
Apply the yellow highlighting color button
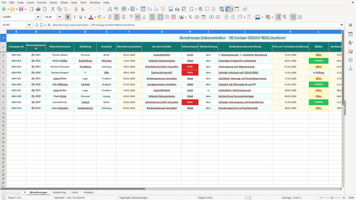pos(100,17)
